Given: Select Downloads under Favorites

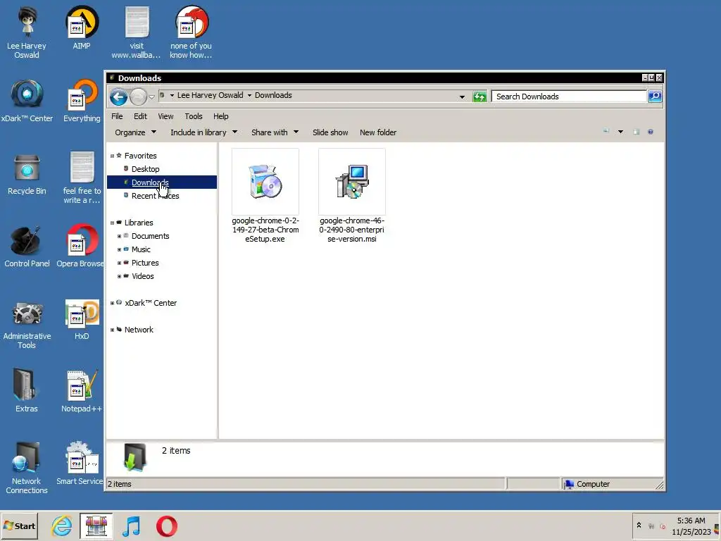Looking at the screenshot, I should pyautogui.click(x=150, y=182).
